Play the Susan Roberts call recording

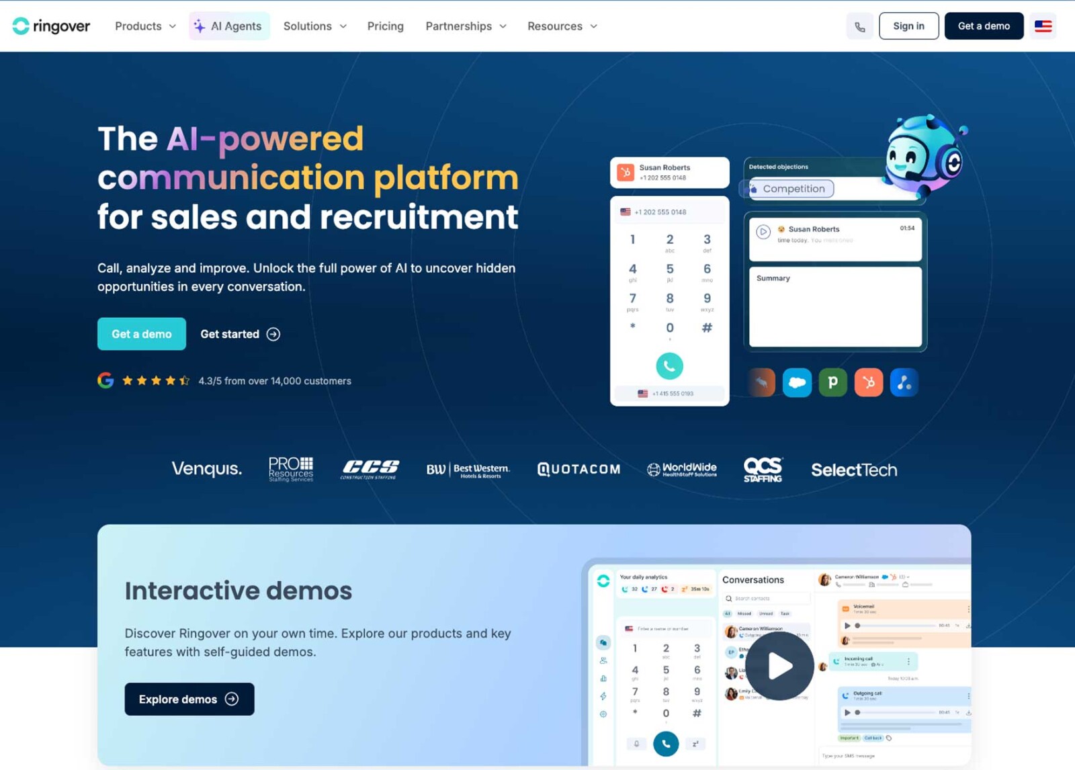(763, 232)
